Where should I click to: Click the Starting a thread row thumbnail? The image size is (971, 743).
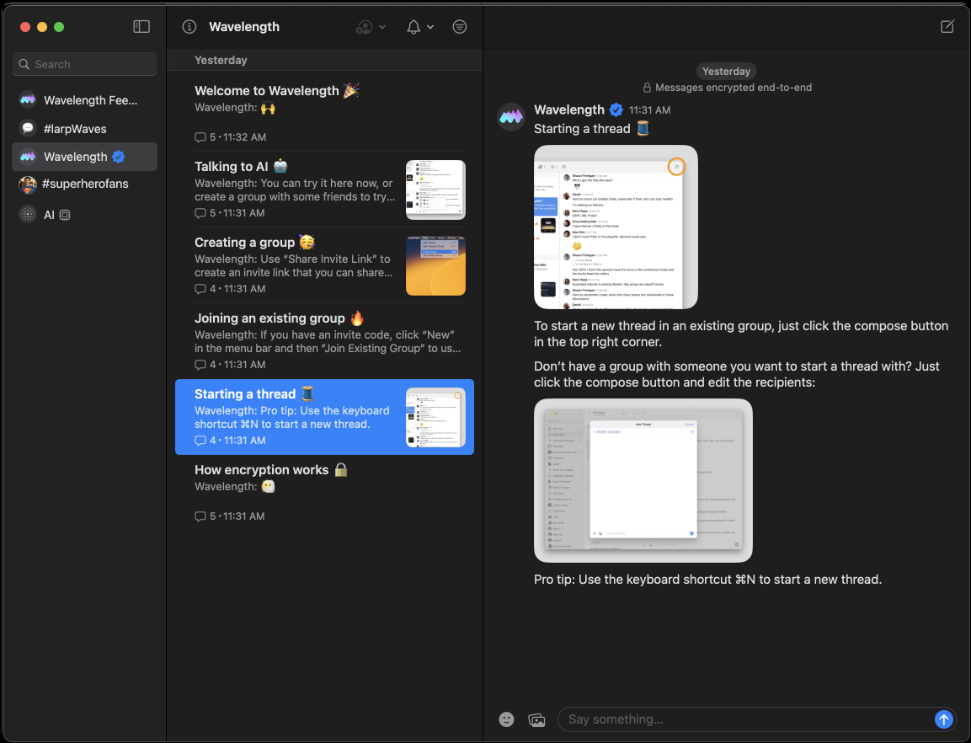[435, 417]
